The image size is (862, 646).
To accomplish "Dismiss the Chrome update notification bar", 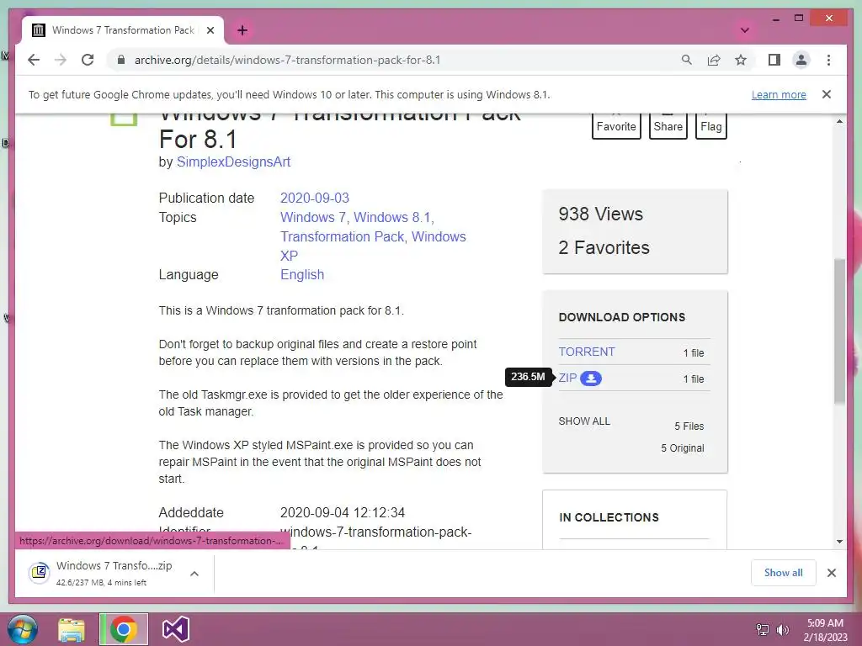I will (x=827, y=94).
